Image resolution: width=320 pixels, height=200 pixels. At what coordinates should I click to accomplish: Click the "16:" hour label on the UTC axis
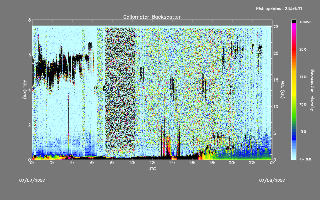coord(192,163)
